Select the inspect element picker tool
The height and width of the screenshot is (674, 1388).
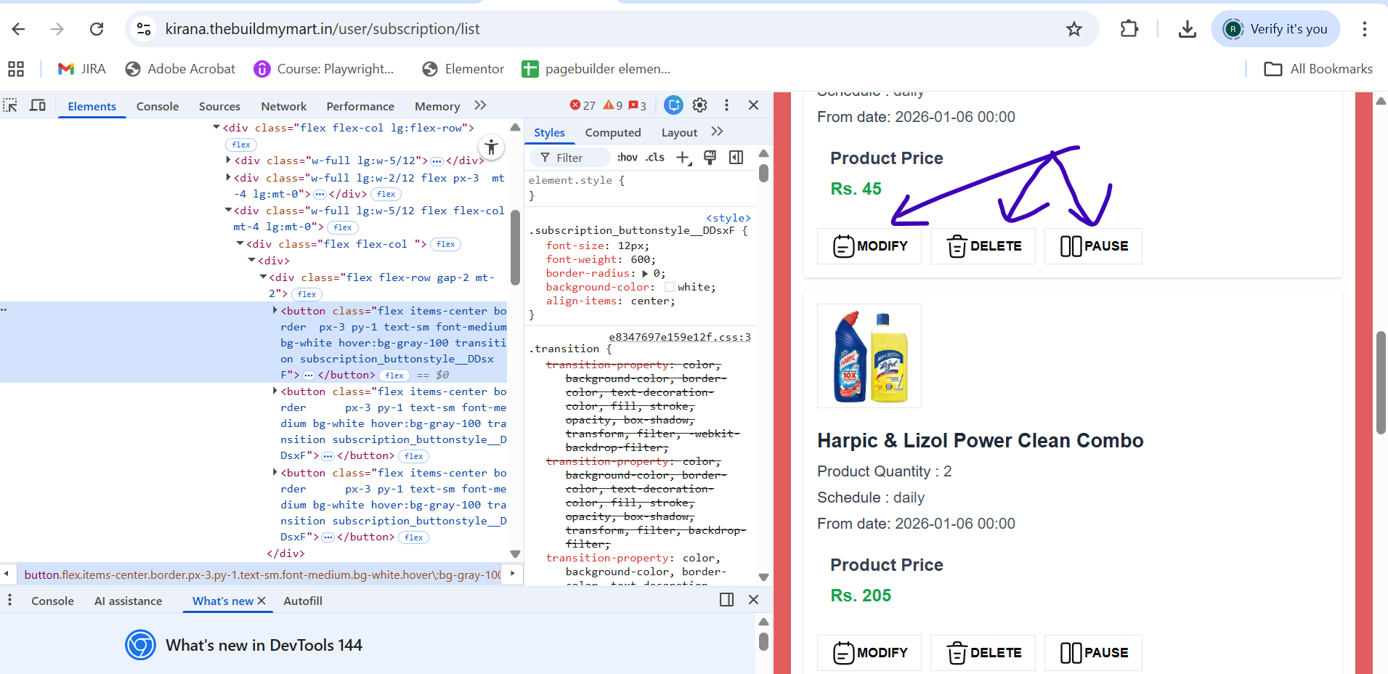point(10,106)
